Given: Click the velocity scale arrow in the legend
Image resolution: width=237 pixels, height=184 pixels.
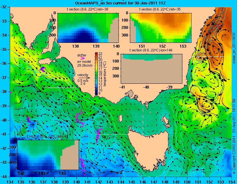Looking at the screenshot, I should [x=84, y=78].
